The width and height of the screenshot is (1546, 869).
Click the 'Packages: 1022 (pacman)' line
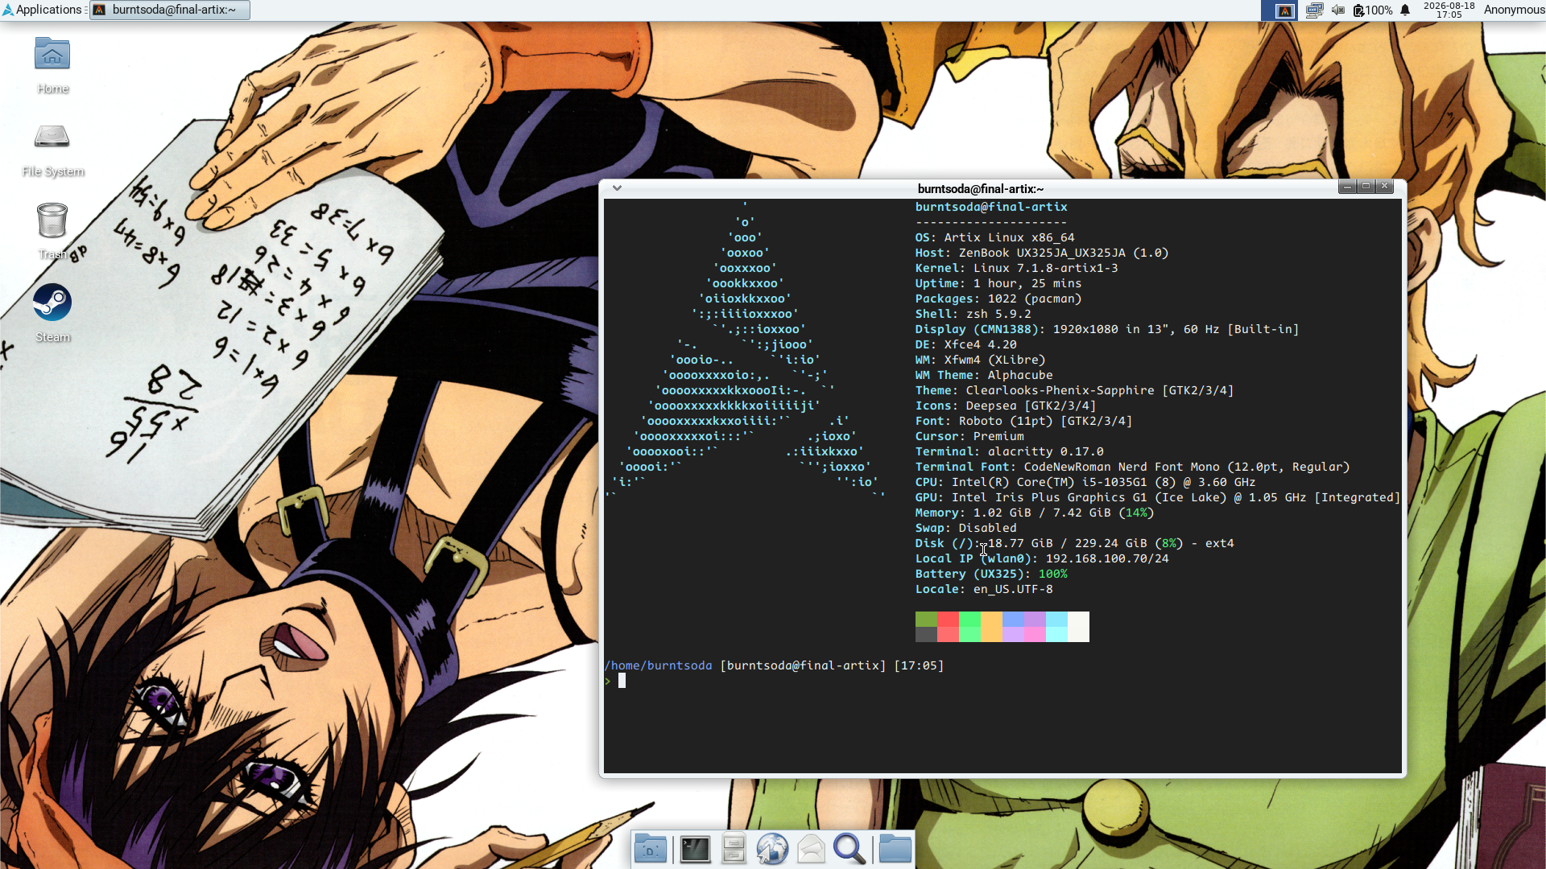pos(998,299)
